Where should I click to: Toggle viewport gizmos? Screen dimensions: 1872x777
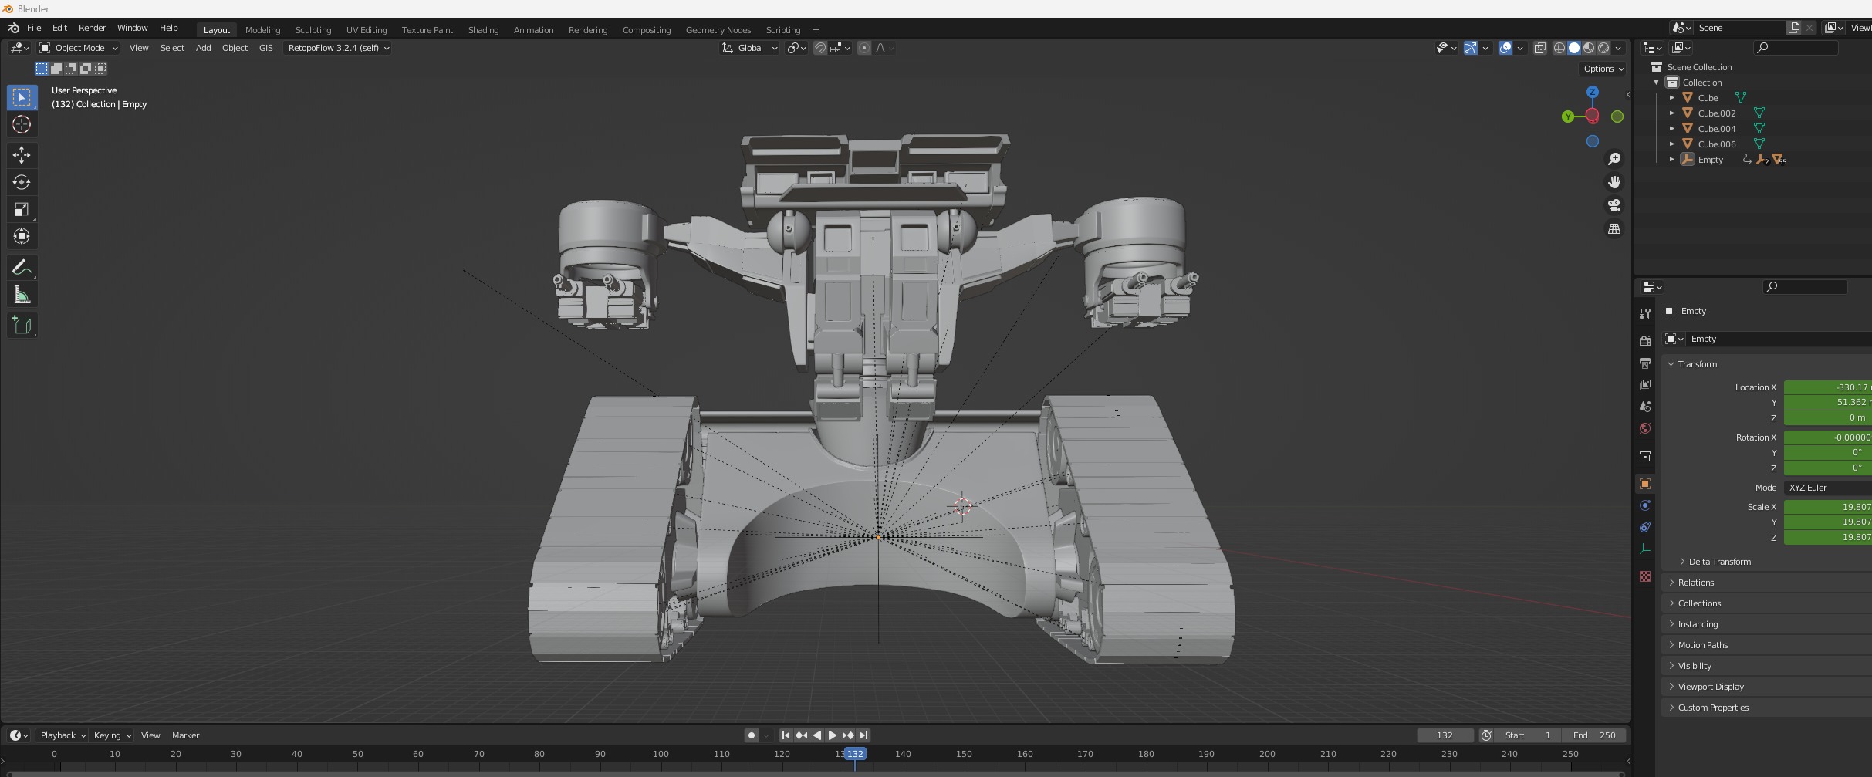pyautogui.click(x=1471, y=48)
